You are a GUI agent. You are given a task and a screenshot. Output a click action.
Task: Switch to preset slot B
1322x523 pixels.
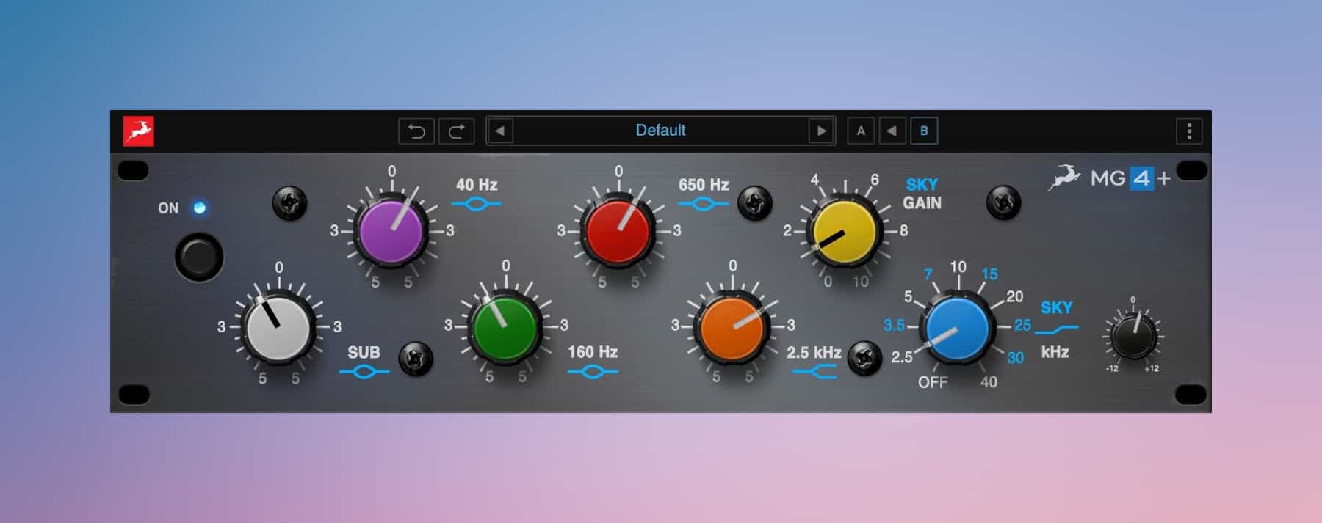point(924,131)
